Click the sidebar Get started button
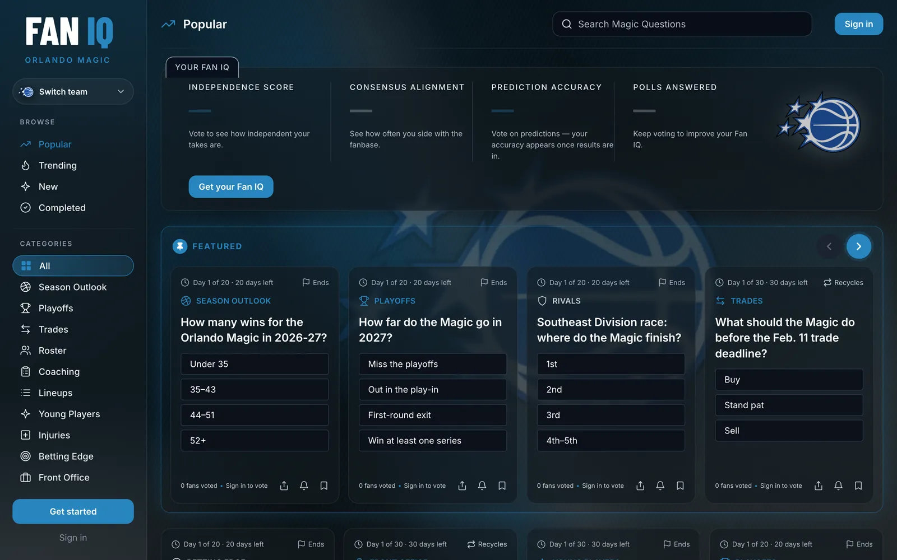Screen dimensions: 897x560 coord(73,511)
